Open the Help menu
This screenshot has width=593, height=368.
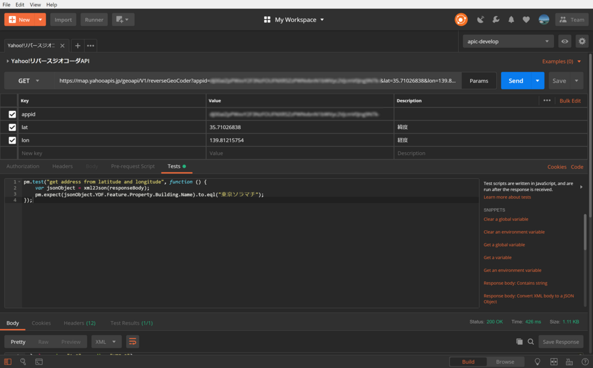52,5
